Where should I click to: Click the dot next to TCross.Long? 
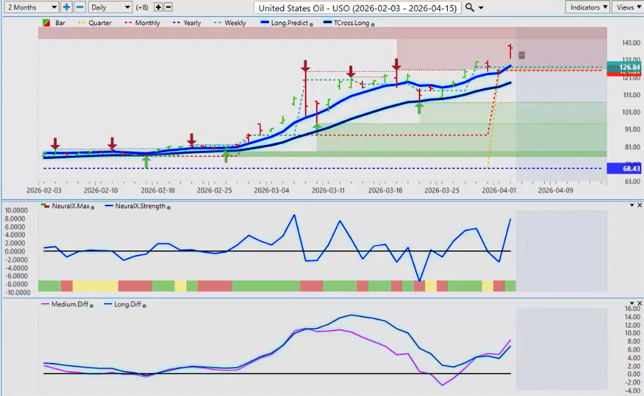373,23
